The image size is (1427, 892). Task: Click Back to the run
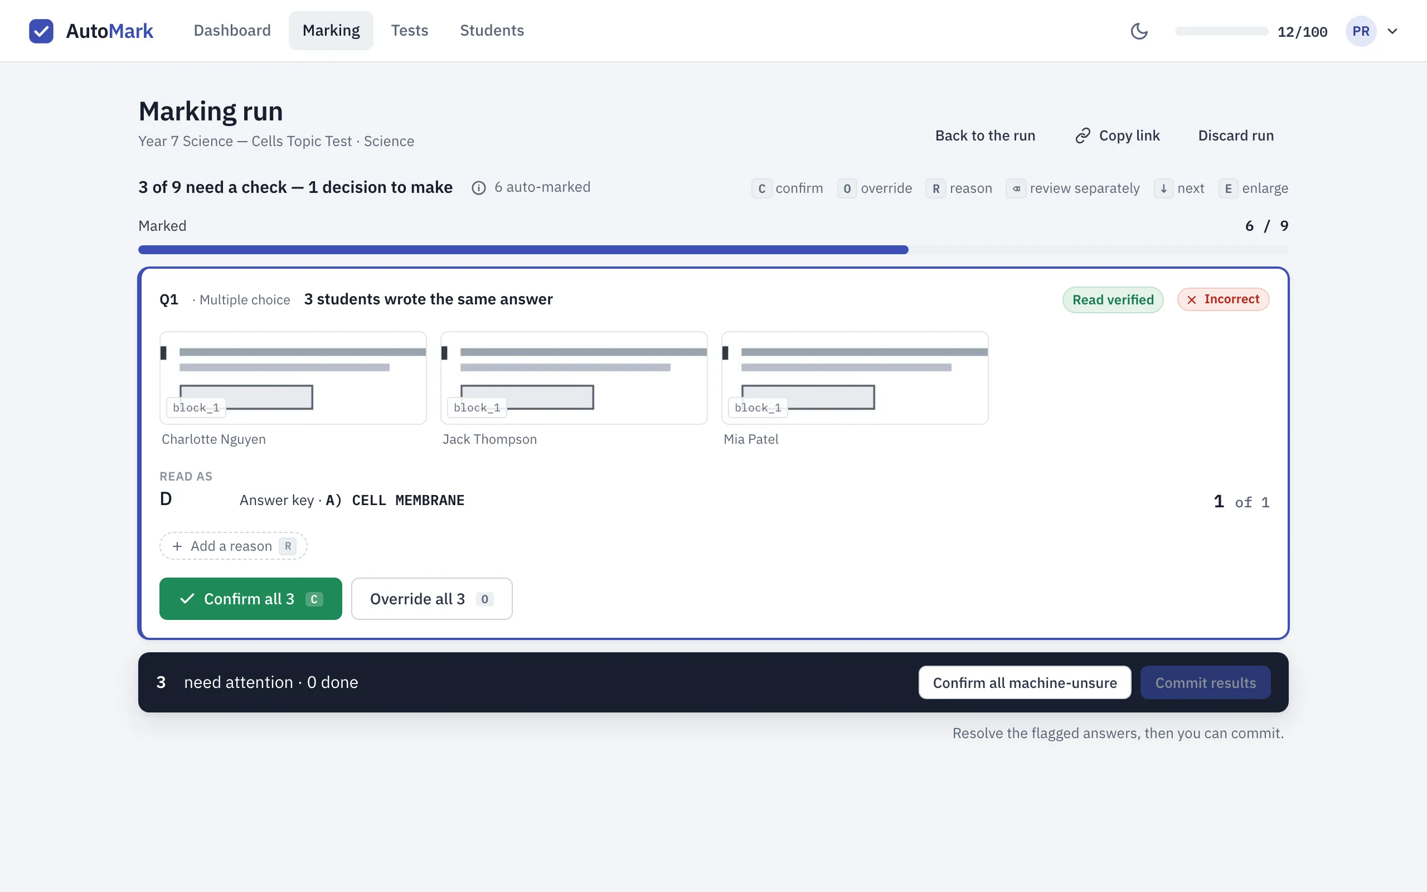[985, 135]
